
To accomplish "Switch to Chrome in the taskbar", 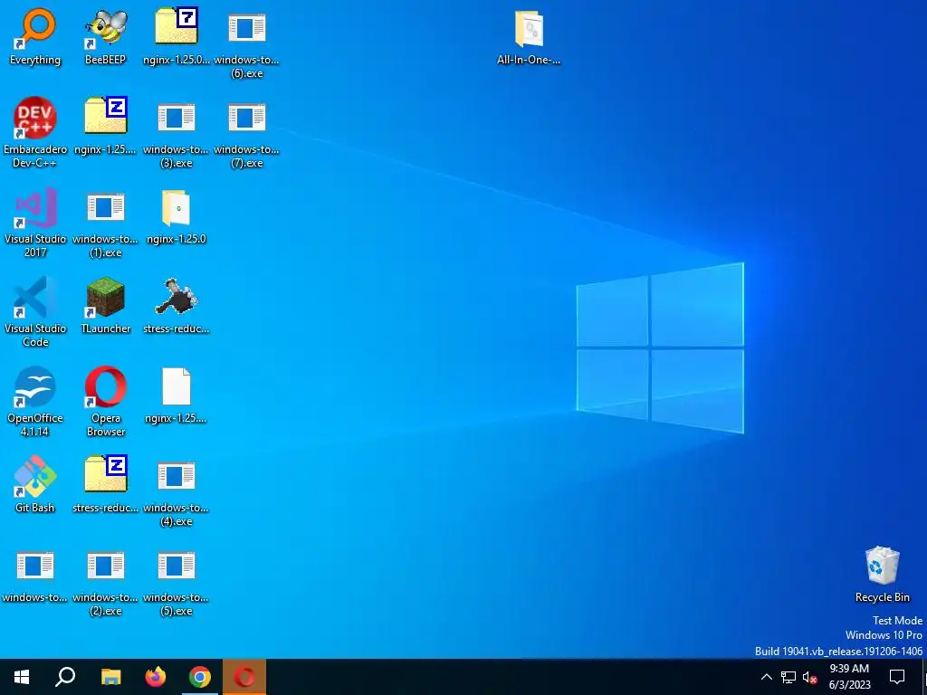I will tap(200, 677).
